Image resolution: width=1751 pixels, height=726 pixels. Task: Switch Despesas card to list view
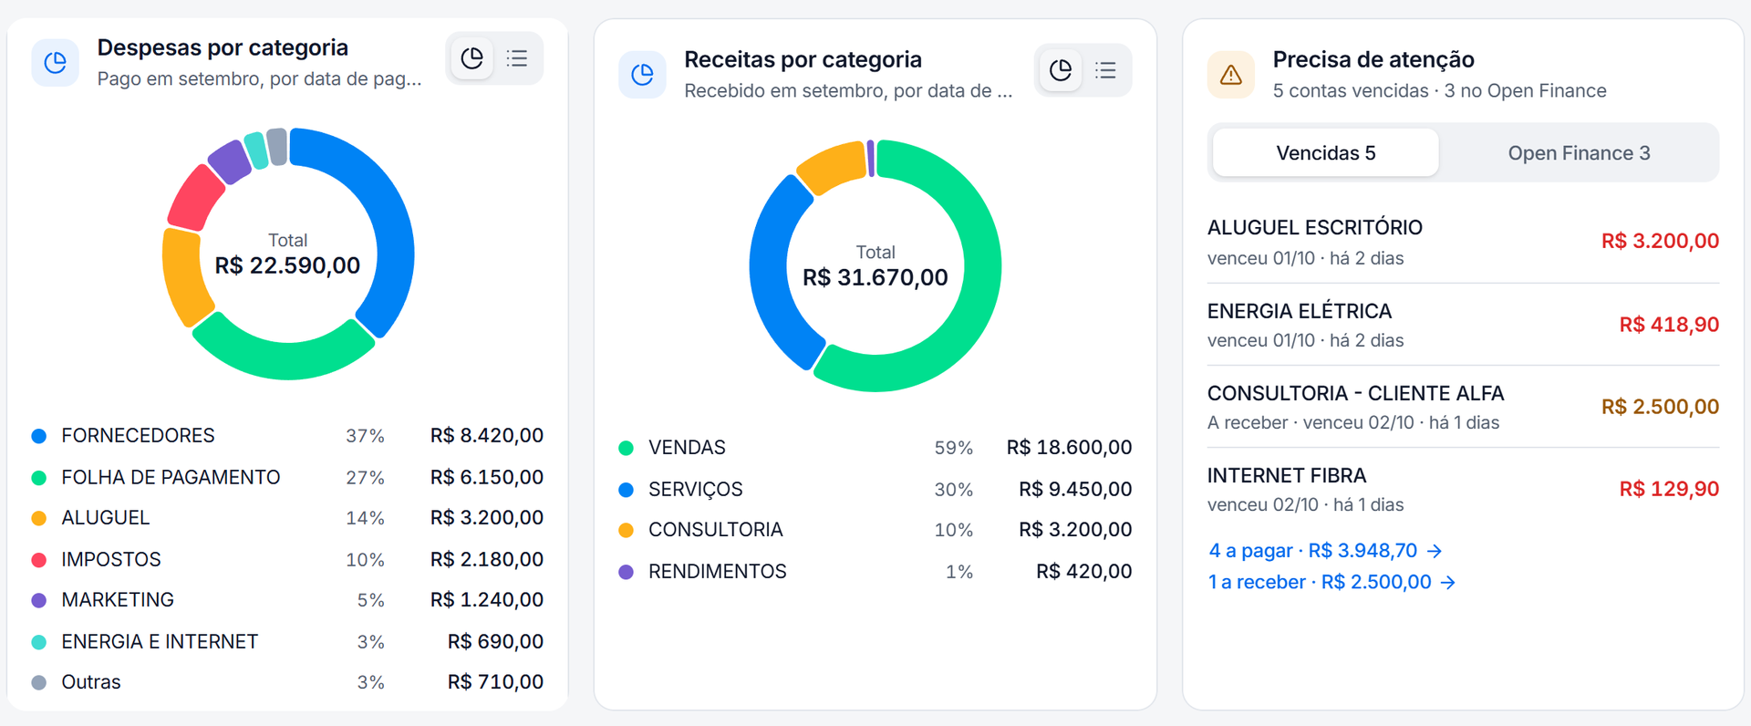pos(517,58)
